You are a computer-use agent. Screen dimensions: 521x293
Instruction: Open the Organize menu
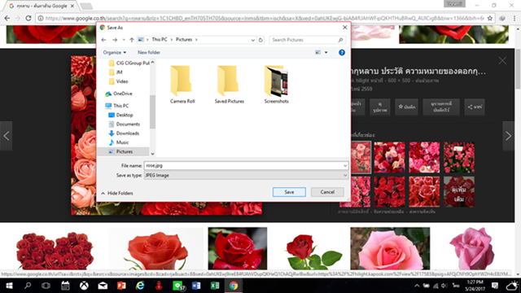(114, 52)
